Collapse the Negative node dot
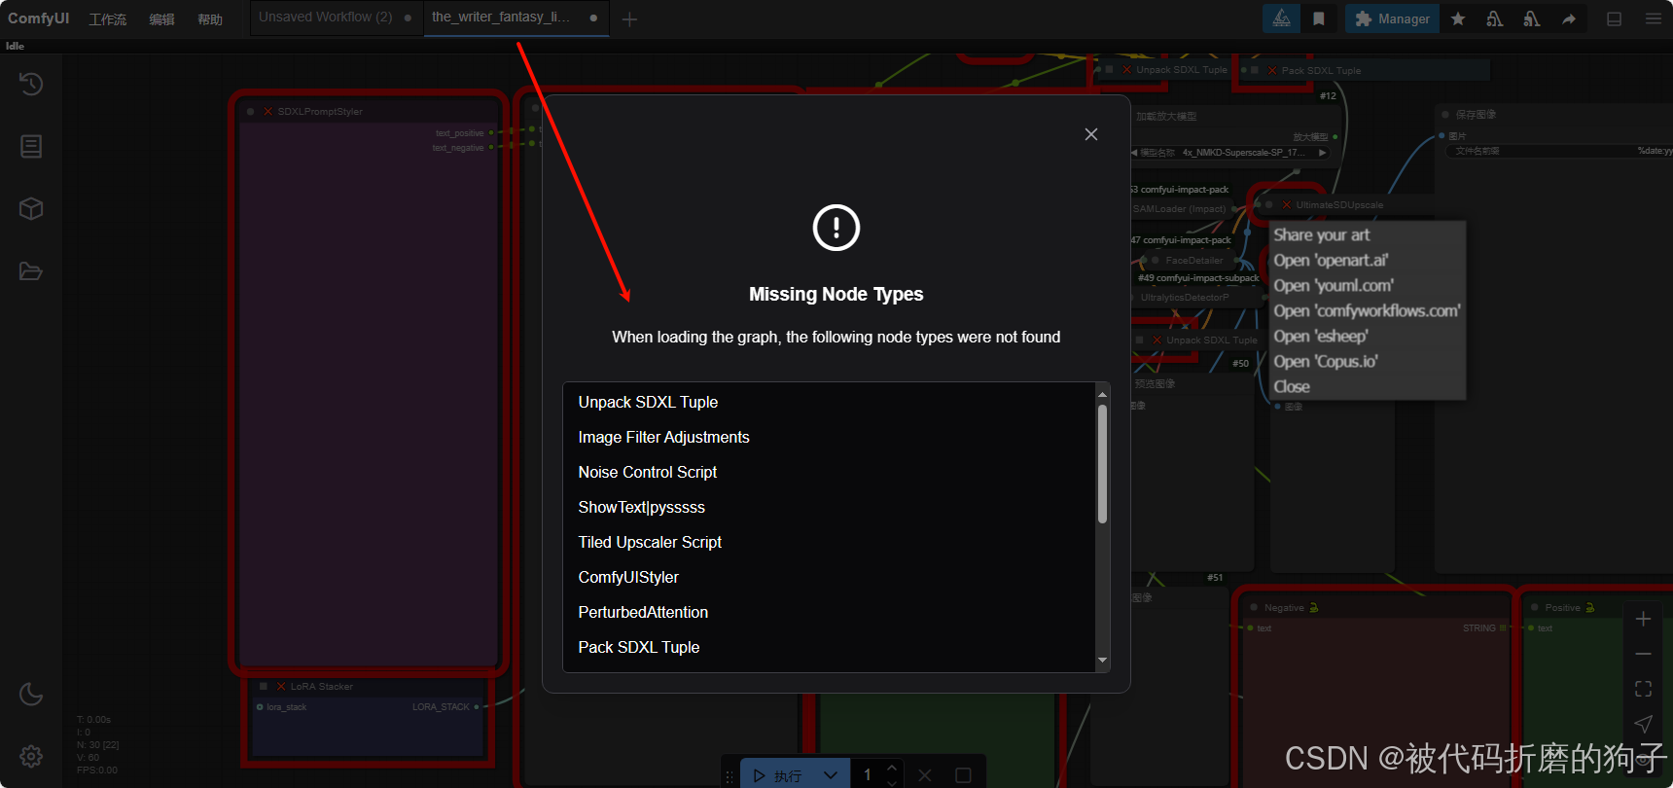The height and width of the screenshot is (788, 1673). click(1254, 607)
